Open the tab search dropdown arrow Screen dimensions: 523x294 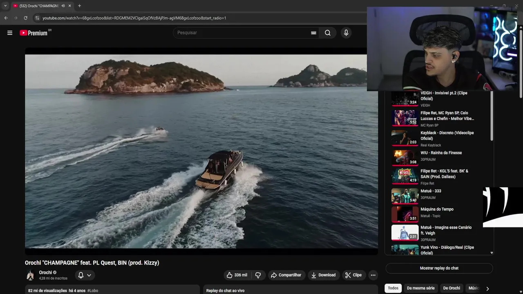point(5,6)
